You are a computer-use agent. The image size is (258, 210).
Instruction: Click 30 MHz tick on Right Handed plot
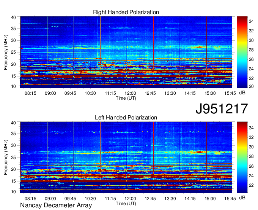13,40
